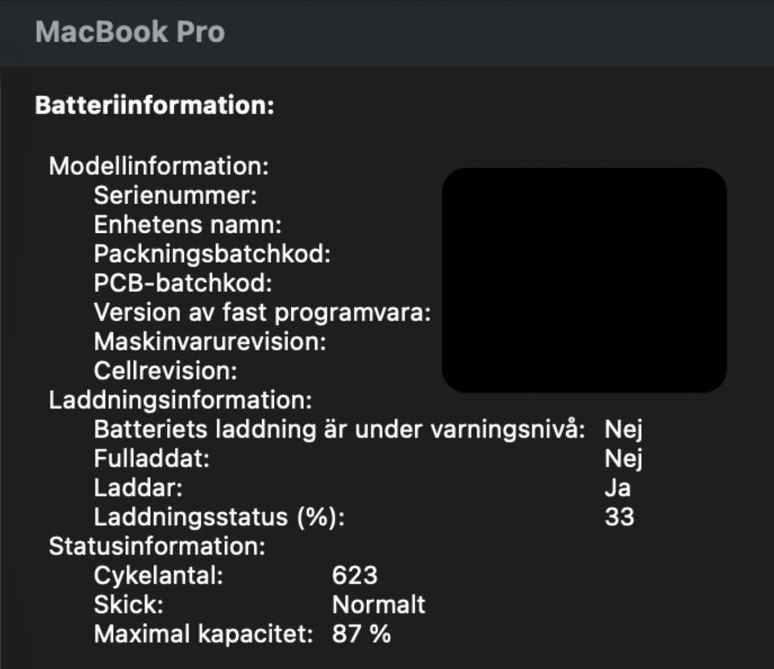The image size is (774, 669).
Task: Click the Maskinvarurevision label
Action: click(x=210, y=341)
